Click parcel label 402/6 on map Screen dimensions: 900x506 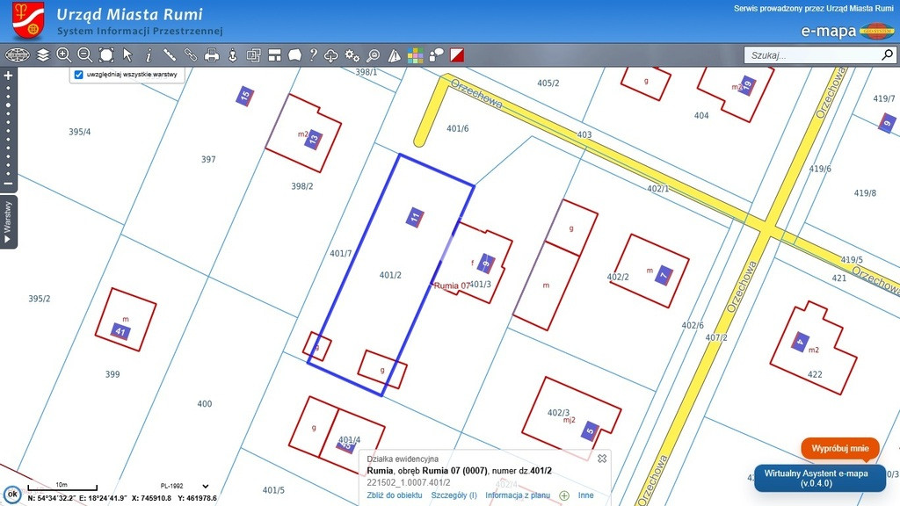[x=693, y=325]
